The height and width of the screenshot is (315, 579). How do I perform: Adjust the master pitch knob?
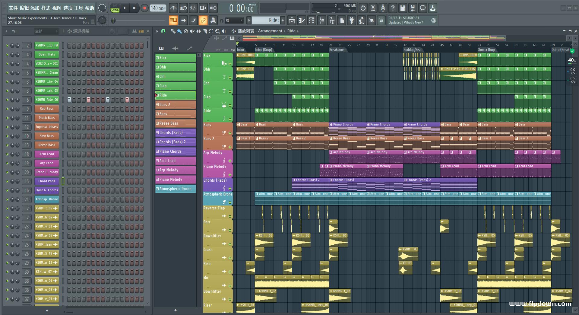point(102,21)
